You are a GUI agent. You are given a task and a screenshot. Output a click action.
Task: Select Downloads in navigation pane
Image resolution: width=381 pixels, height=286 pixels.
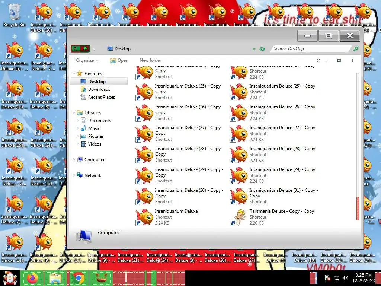coord(99,89)
